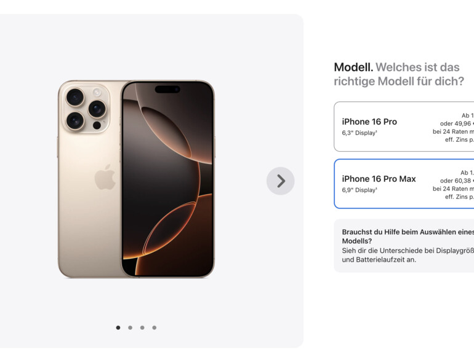Choose the iPhone 16 Pro Max model option
Image resolution: width=474 pixels, height=355 pixels.
click(x=404, y=184)
